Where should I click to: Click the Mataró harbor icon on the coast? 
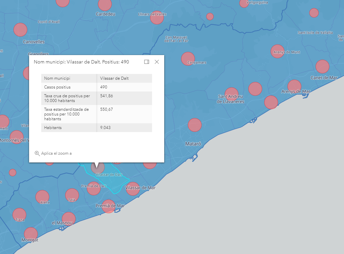point(194,157)
